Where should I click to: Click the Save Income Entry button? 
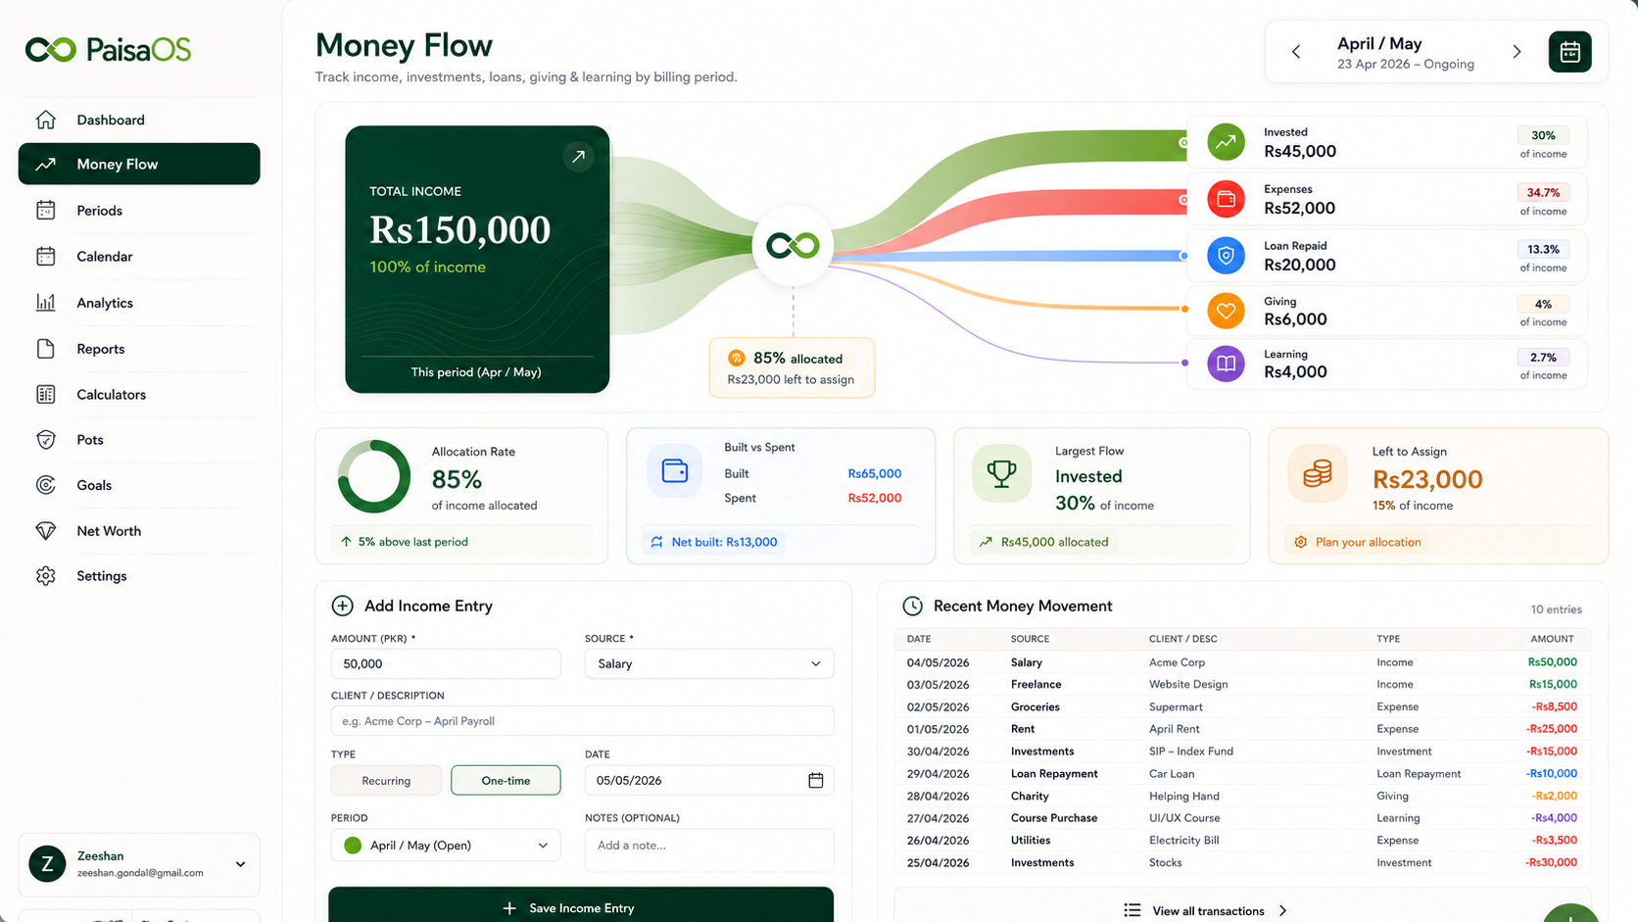pos(581,906)
